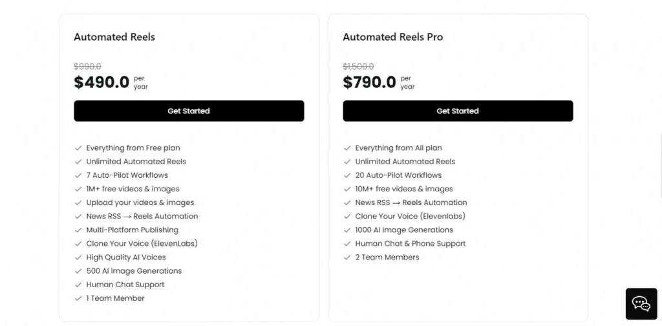Click checkmark beside Human Chat & Phone Support
Screen dimensions: 662x326
click(347, 244)
